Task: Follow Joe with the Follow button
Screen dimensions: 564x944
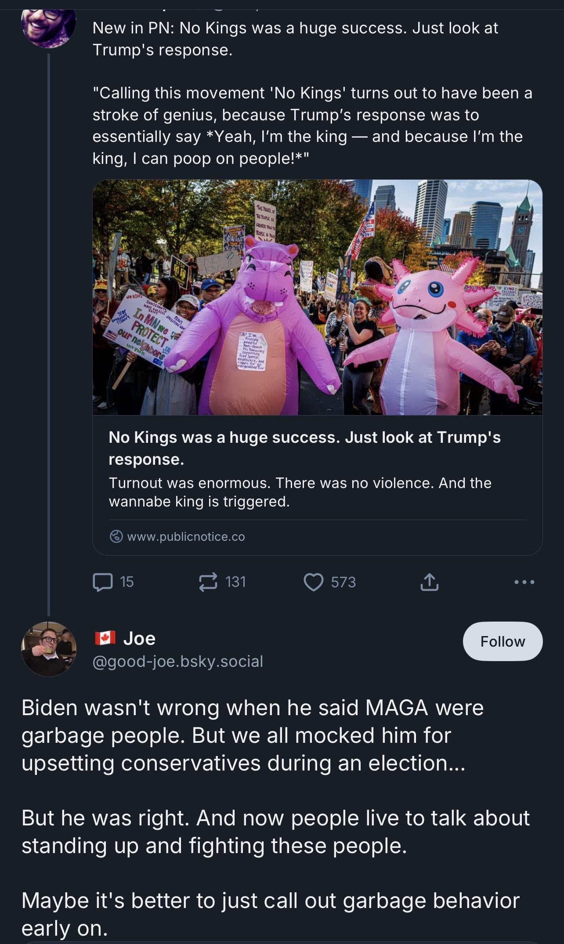Action: pos(503,641)
